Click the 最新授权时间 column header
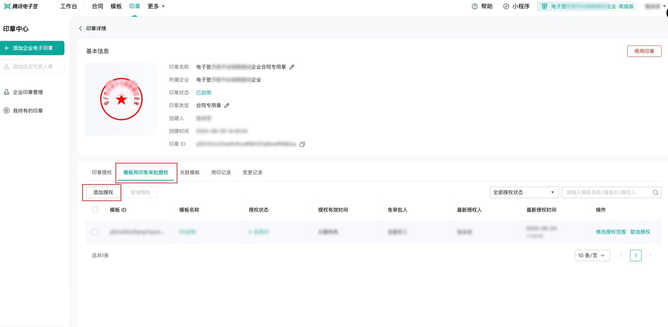 pos(541,210)
